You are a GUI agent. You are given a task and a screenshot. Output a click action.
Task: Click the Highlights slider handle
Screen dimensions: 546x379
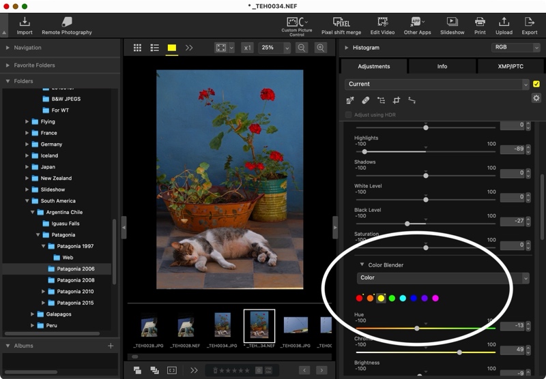(364, 151)
